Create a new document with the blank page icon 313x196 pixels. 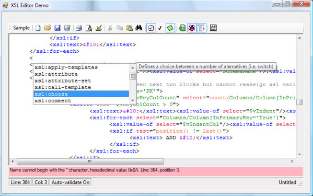38,28
